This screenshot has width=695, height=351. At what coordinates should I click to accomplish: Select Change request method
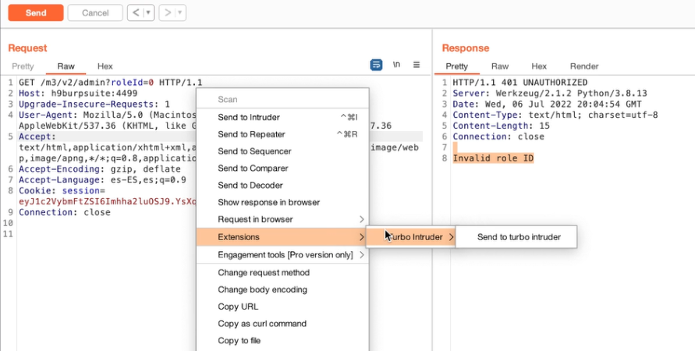(282, 272)
